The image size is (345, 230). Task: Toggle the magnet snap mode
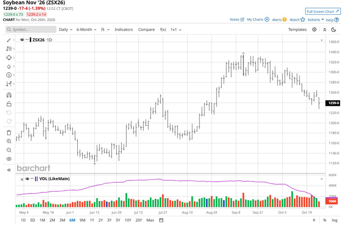pos(9,95)
